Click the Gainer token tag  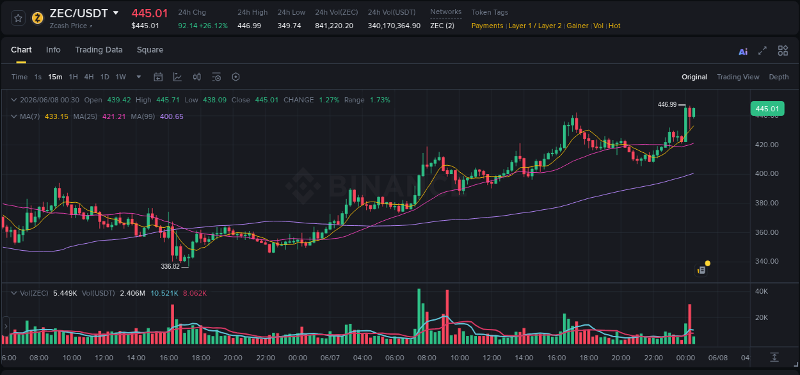577,26
